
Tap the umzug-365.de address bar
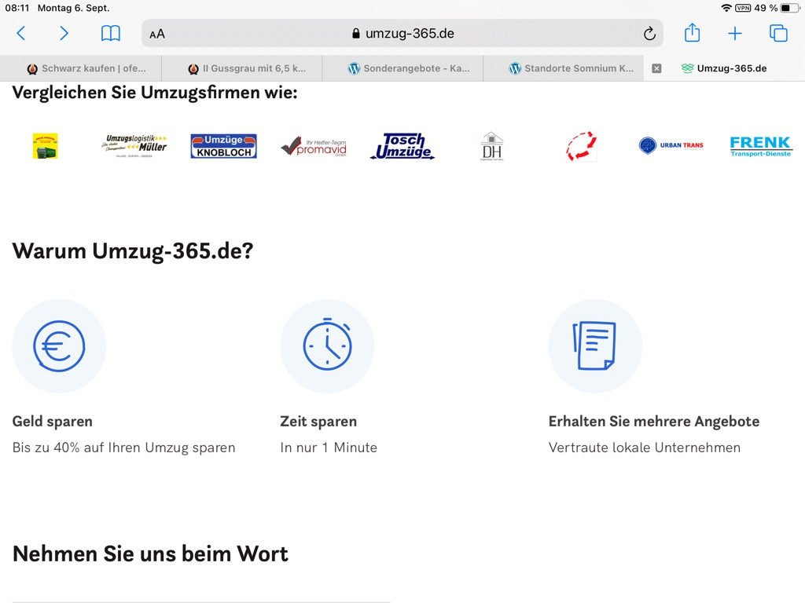point(402,34)
